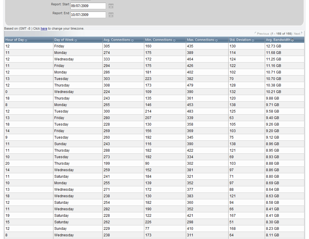Go to Next page of results
The width and height of the screenshot is (309, 239).
pyautogui.click(x=297, y=34)
